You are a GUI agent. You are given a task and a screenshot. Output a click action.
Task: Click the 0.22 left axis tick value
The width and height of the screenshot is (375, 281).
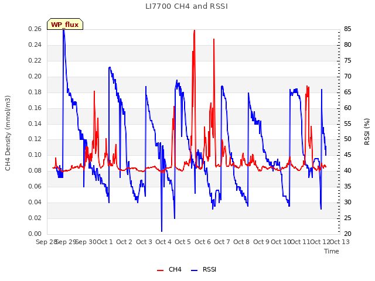tap(35, 60)
